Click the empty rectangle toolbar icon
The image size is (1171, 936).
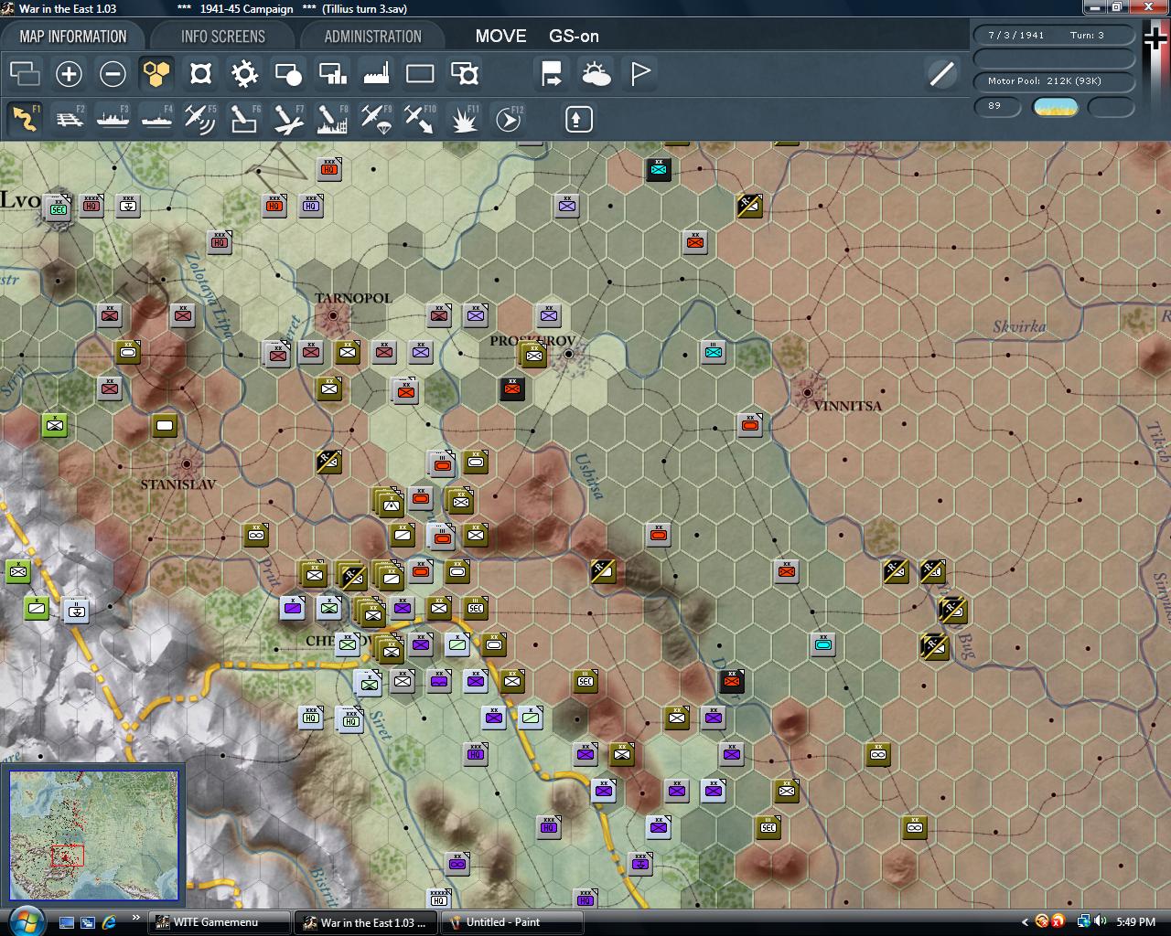point(420,73)
